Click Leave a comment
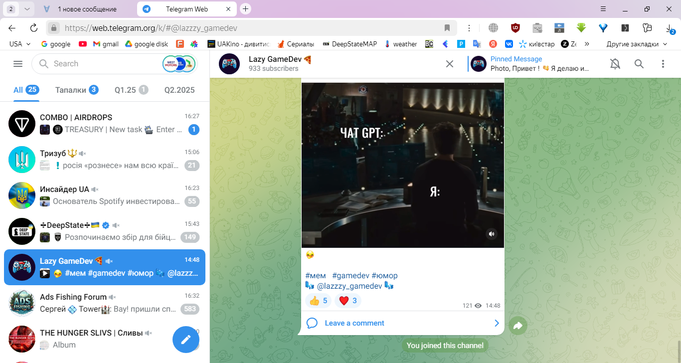 403,323
